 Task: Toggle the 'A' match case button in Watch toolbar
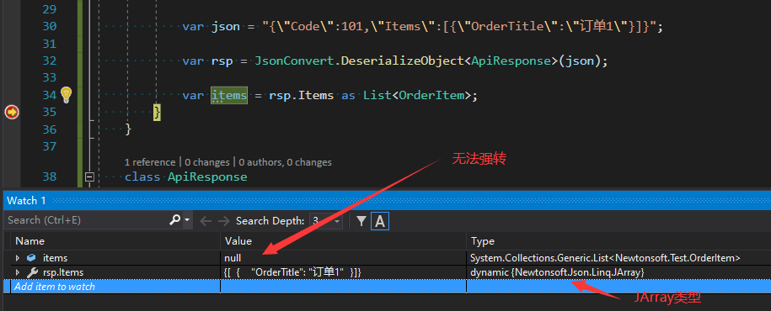[379, 221]
